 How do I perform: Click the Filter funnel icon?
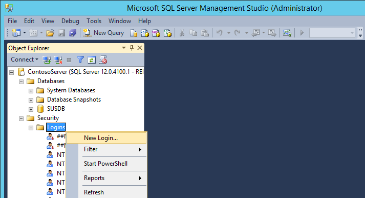click(80, 60)
